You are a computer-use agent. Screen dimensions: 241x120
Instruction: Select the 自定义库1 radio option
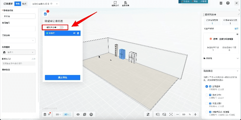coord(206,95)
